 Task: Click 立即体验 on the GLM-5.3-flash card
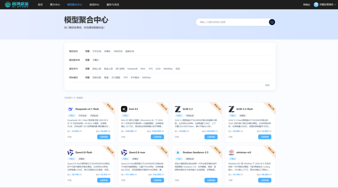265,137
